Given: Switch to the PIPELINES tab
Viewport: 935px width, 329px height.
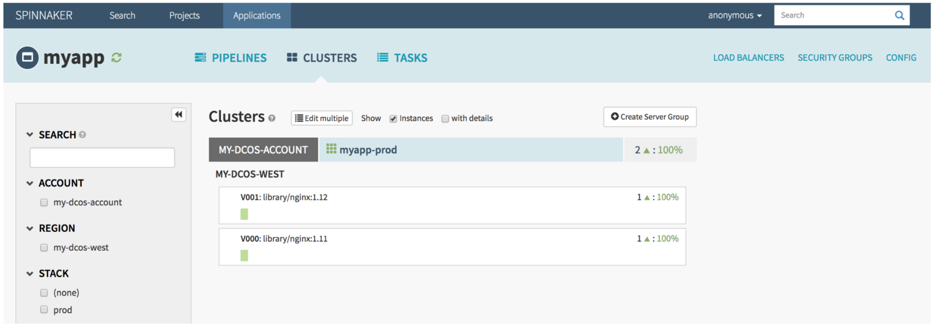Looking at the screenshot, I should [230, 57].
